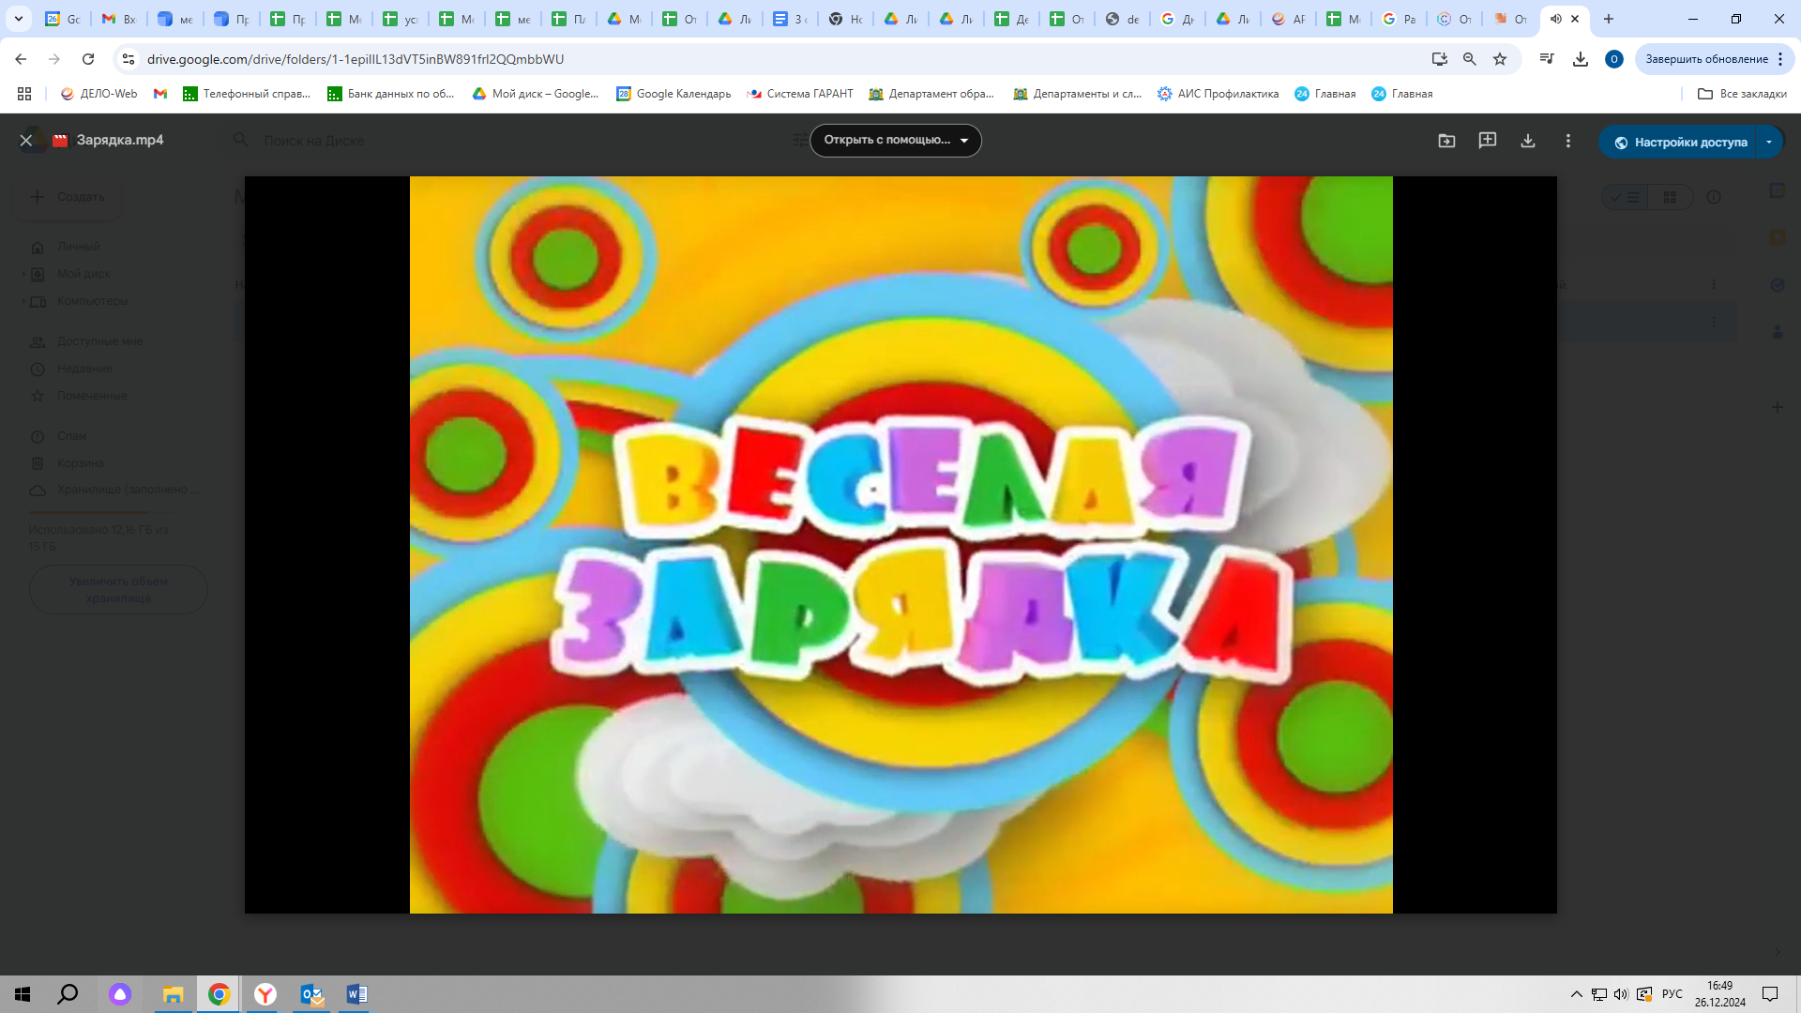Click the video preview to play

coord(900,544)
